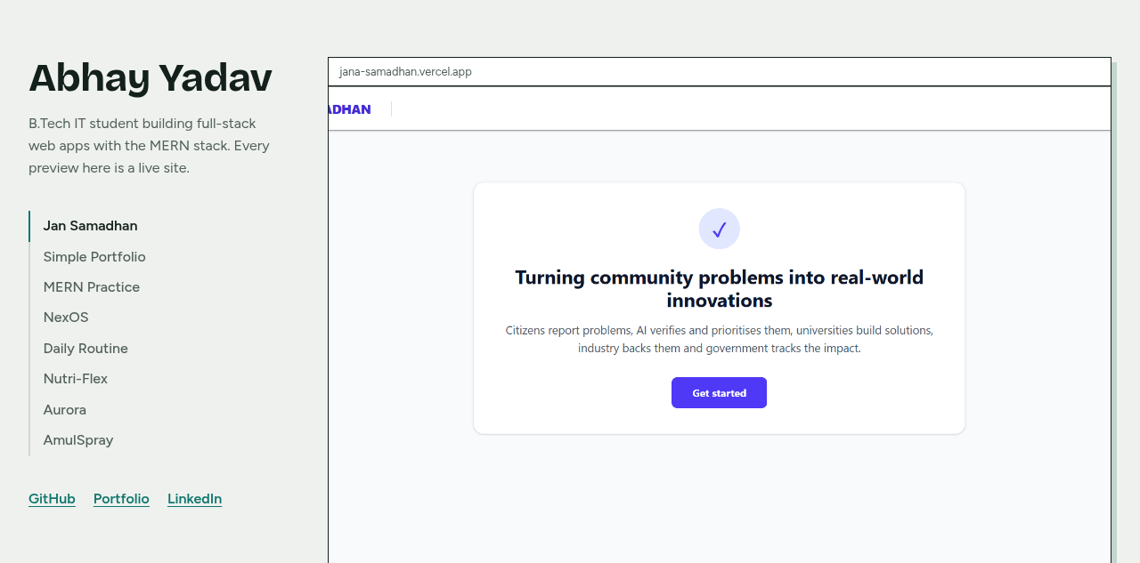Click the checkmark icon in the preview card
Viewport: 1140px width, 563px height.
[x=719, y=229]
